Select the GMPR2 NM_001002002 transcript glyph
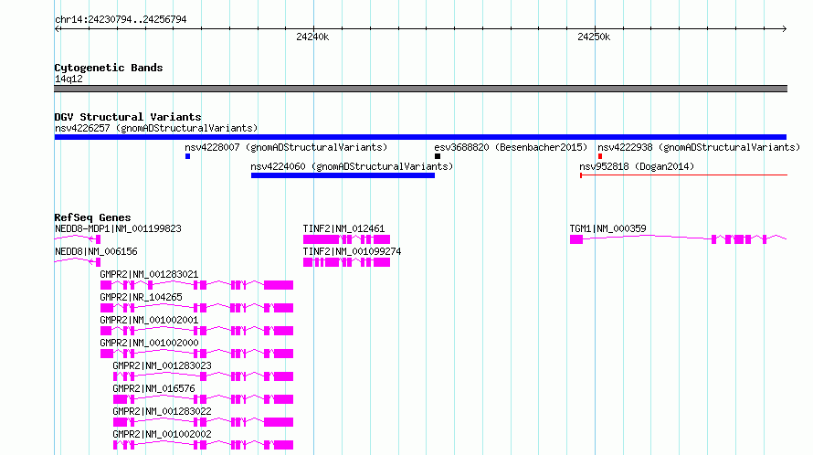 [x=203, y=445]
